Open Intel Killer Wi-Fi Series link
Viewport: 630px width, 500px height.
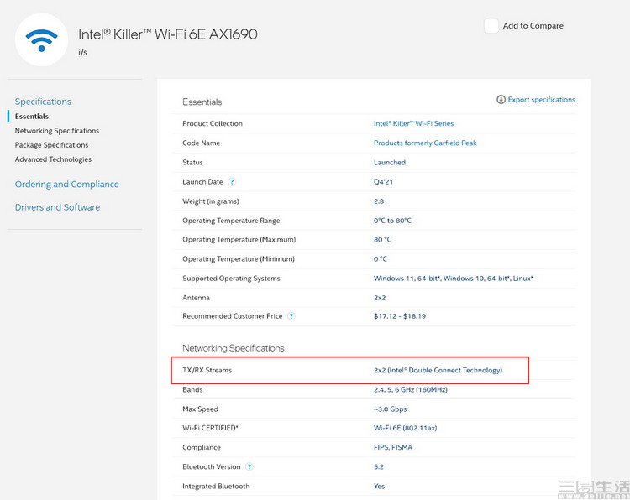pyautogui.click(x=413, y=123)
